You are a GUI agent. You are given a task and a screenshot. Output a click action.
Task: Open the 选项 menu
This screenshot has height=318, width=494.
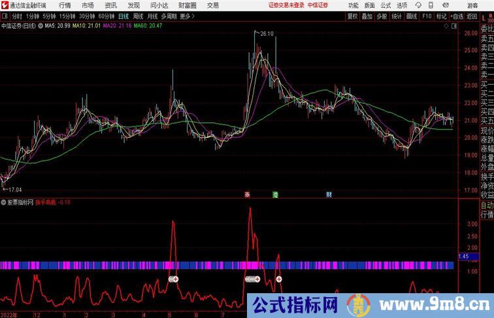[401, 5]
